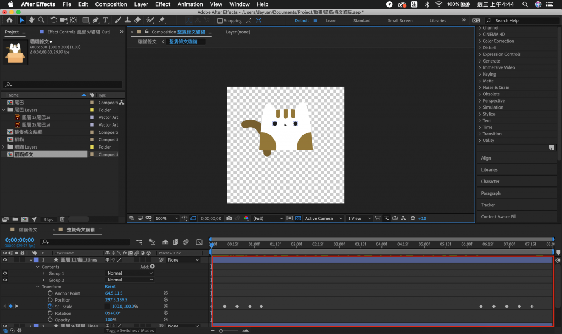Open the Composition menu in menu bar

pos(111,4)
